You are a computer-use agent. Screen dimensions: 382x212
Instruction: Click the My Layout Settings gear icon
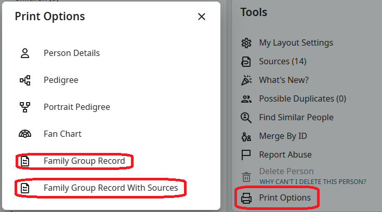click(x=246, y=43)
